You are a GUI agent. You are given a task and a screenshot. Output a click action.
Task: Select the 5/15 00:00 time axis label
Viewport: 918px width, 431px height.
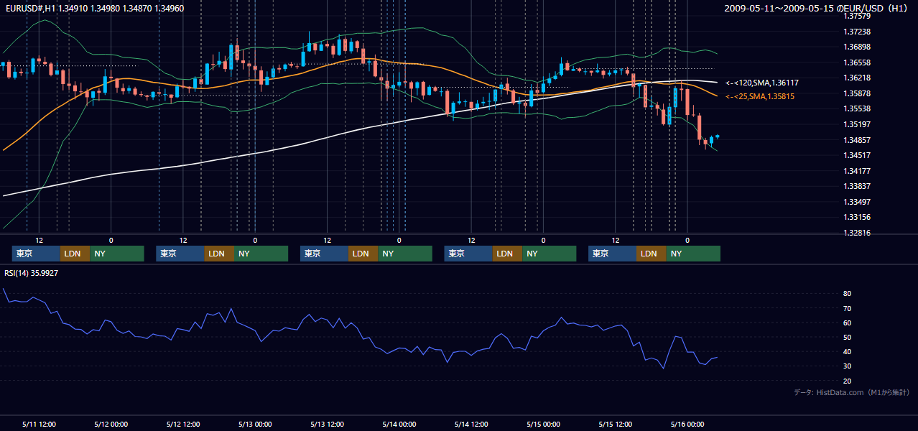pos(543,425)
